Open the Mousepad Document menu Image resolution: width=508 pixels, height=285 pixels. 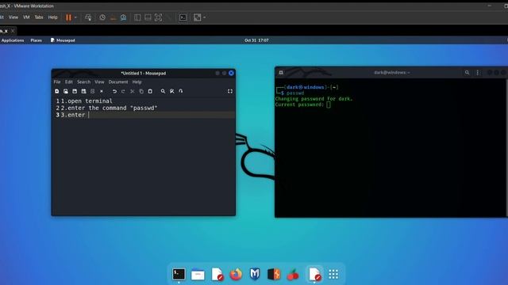118,82
